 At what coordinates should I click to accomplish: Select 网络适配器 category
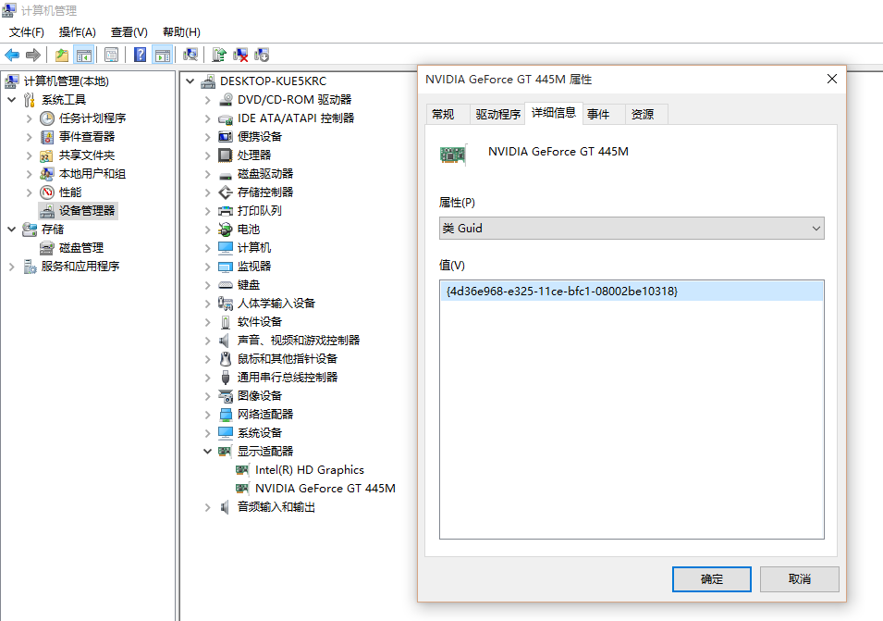(x=265, y=415)
